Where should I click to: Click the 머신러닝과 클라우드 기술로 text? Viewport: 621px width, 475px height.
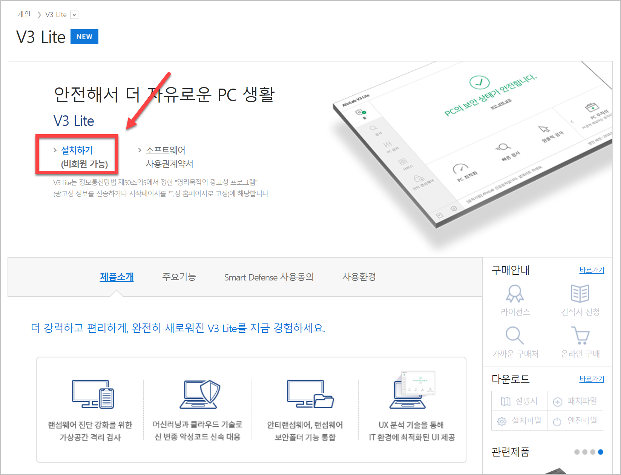coord(198,424)
